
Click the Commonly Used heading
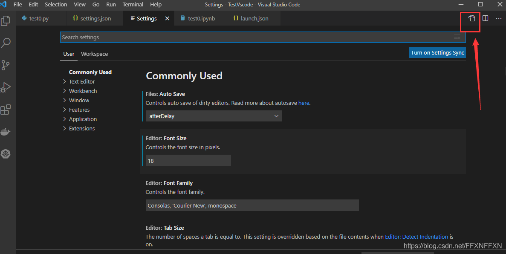tap(184, 76)
